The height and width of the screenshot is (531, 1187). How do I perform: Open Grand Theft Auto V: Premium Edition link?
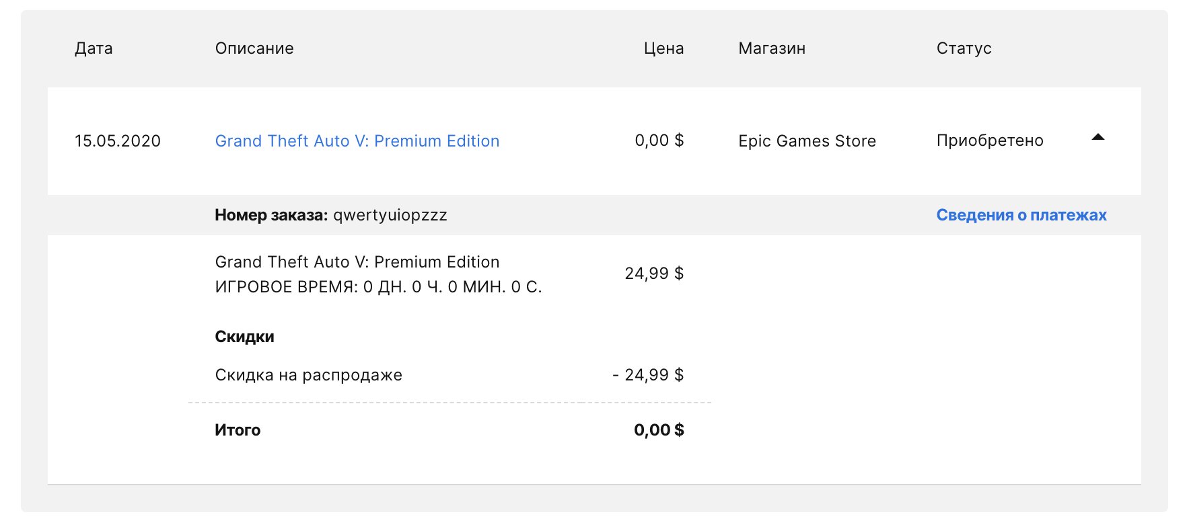(x=357, y=141)
